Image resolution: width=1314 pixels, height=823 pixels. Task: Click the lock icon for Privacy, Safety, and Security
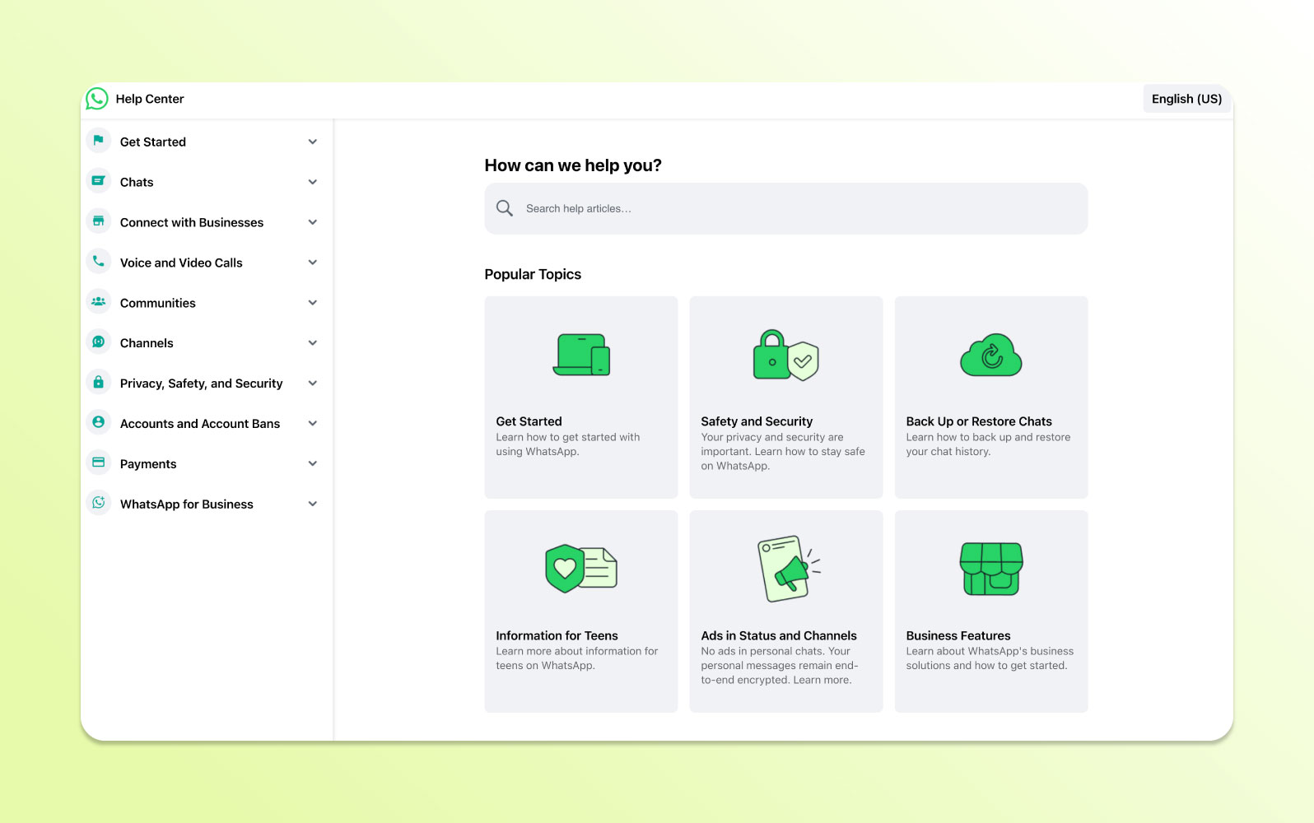99,383
